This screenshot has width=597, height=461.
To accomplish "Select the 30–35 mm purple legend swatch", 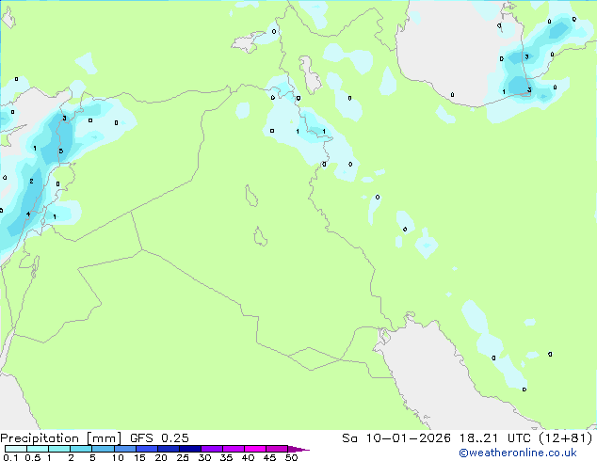I will 212,449.
